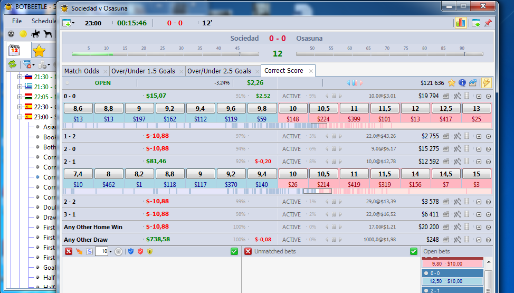Toggle the lightning bolt one-click betting icon
514x293 pixels.
(x=486, y=83)
